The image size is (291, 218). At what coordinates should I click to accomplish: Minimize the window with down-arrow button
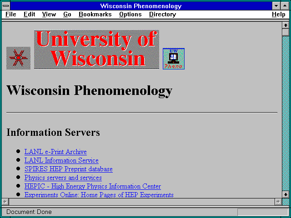pyautogui.click(x=276, y=6)
